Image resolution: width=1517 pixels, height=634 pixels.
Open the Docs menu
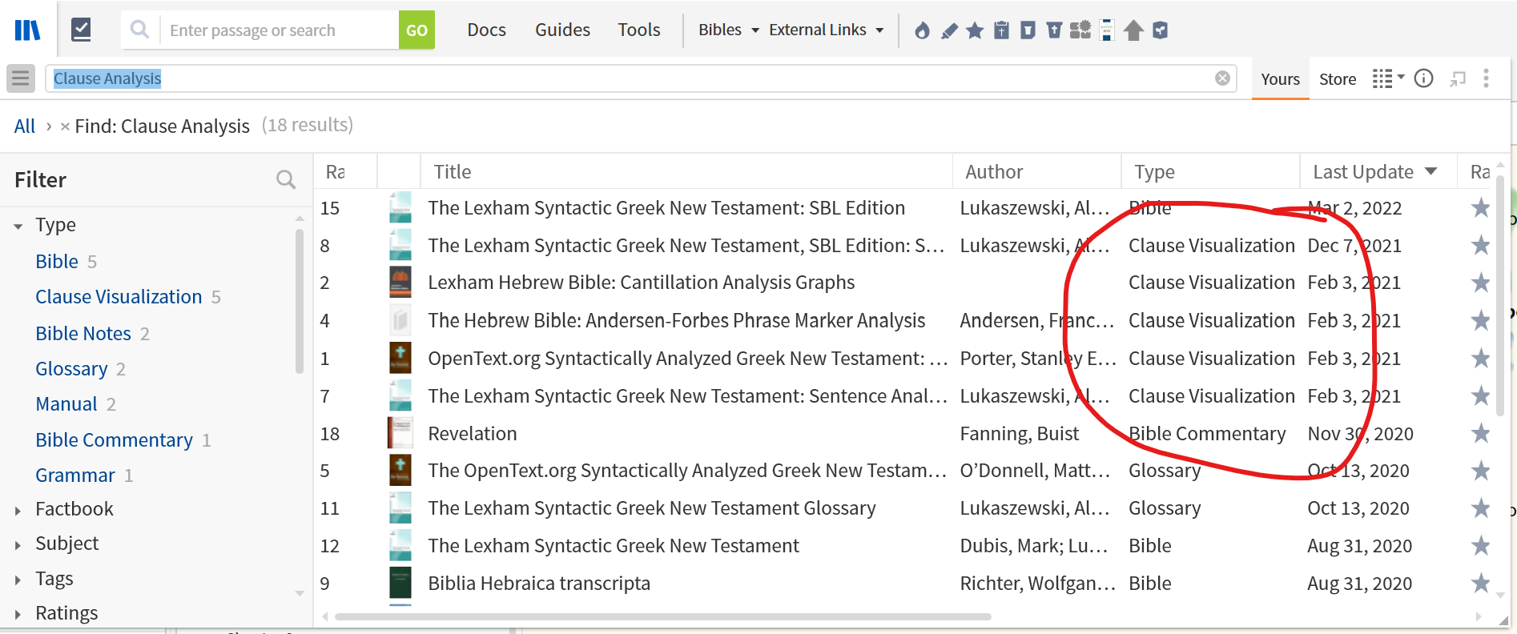(486, 30)
